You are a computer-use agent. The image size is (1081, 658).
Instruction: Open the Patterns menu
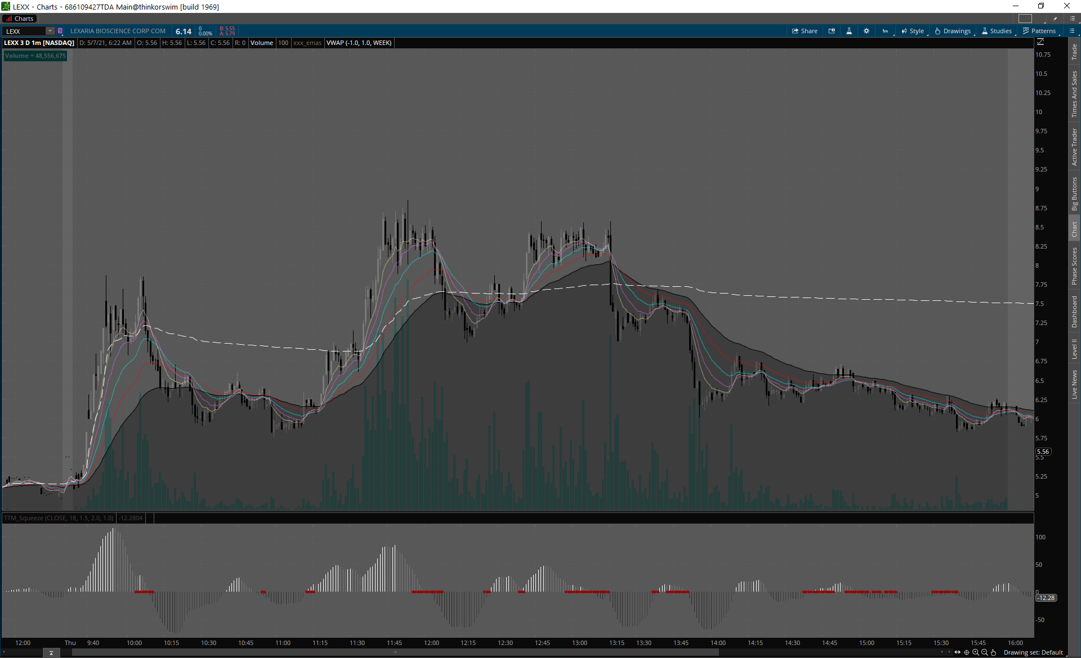[1039, 31]
